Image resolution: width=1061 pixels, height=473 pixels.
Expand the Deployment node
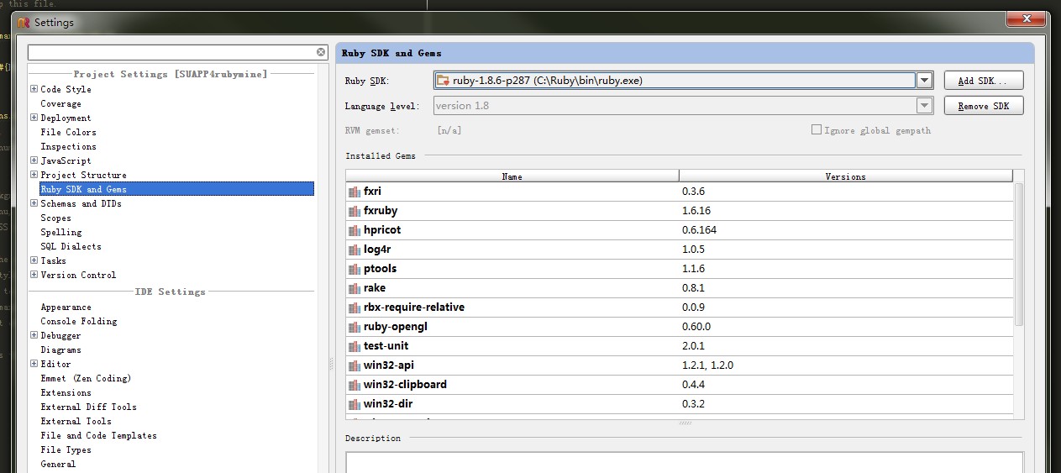point(34,118)
